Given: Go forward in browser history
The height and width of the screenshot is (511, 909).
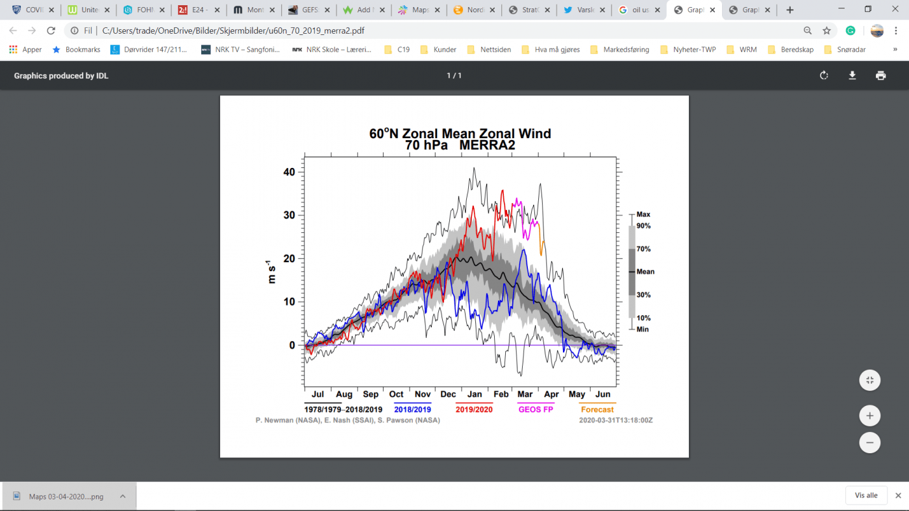Looking at the screenshot, I should [x=32, y=30].
